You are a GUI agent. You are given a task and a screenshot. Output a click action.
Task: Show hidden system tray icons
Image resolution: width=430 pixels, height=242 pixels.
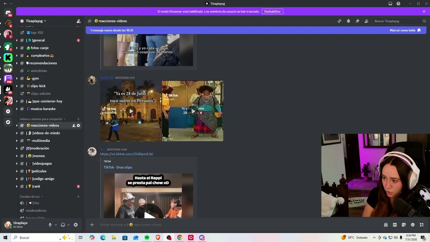click(x=374, y=238)
